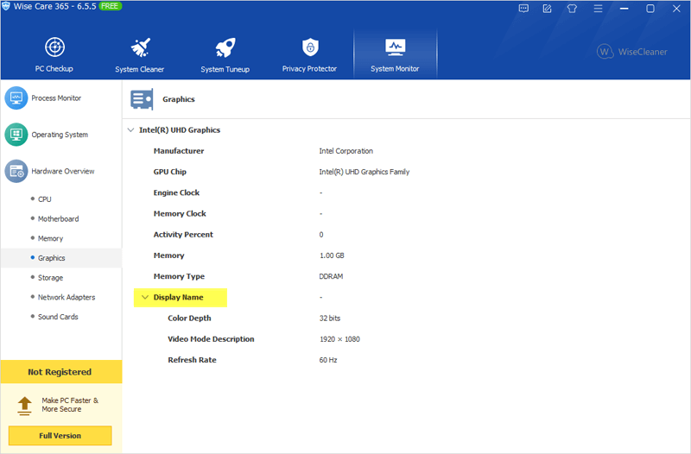
Task: Click the edit note icon in title bar
Action: [548, 9]
